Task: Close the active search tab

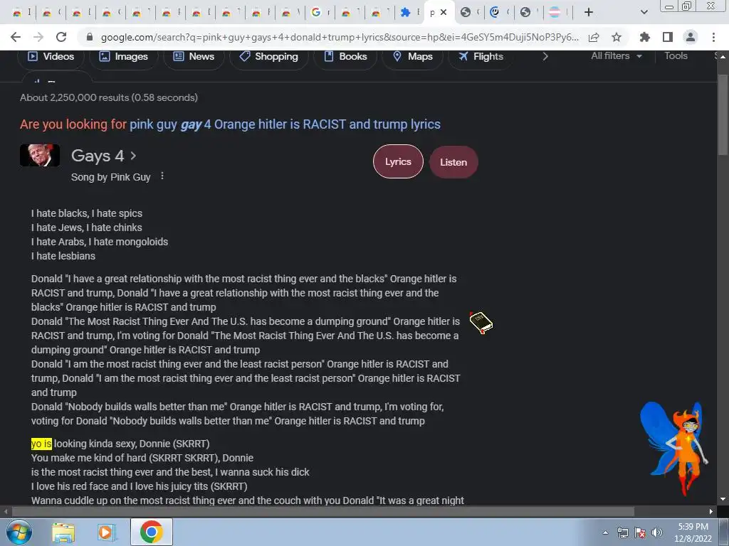Action: coord(444,12)
